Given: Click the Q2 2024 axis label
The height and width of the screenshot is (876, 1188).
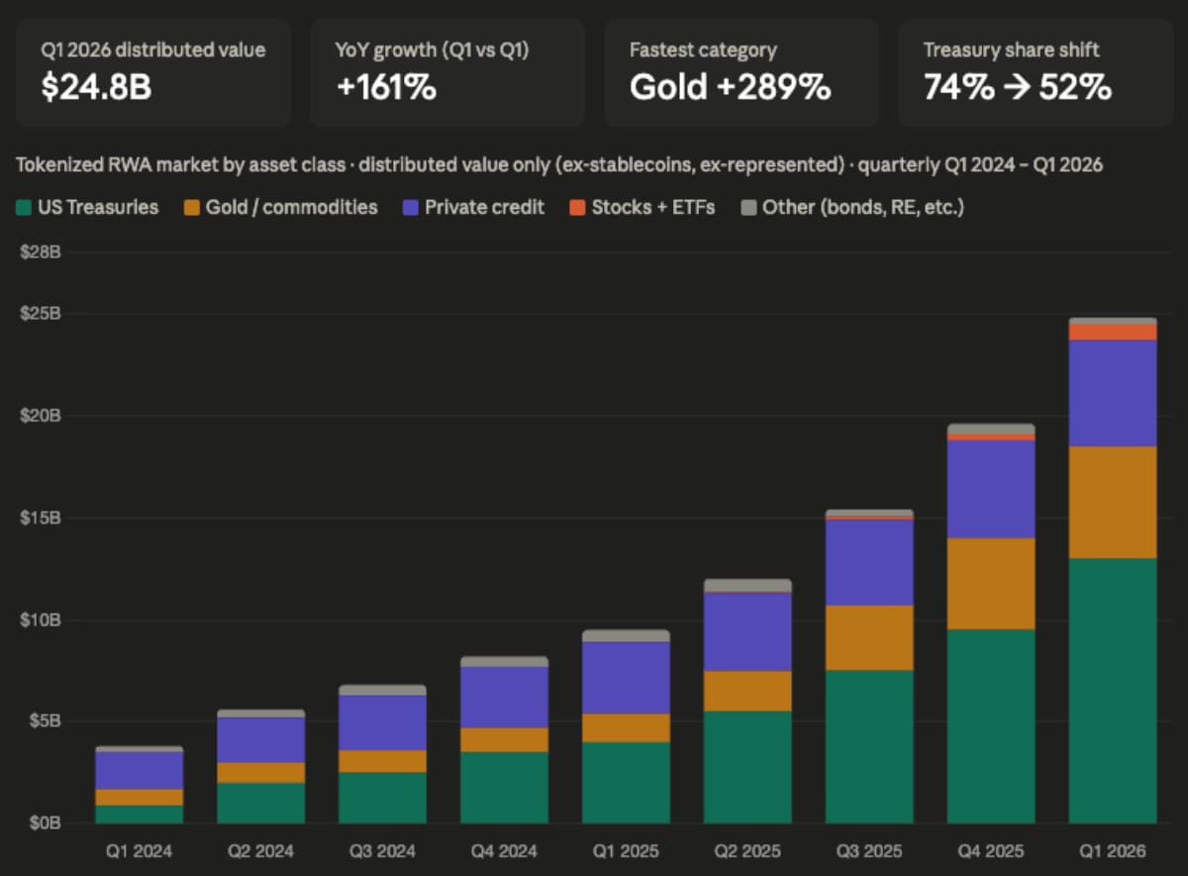Looking at the screenshot, I should (x=261, y=850).
